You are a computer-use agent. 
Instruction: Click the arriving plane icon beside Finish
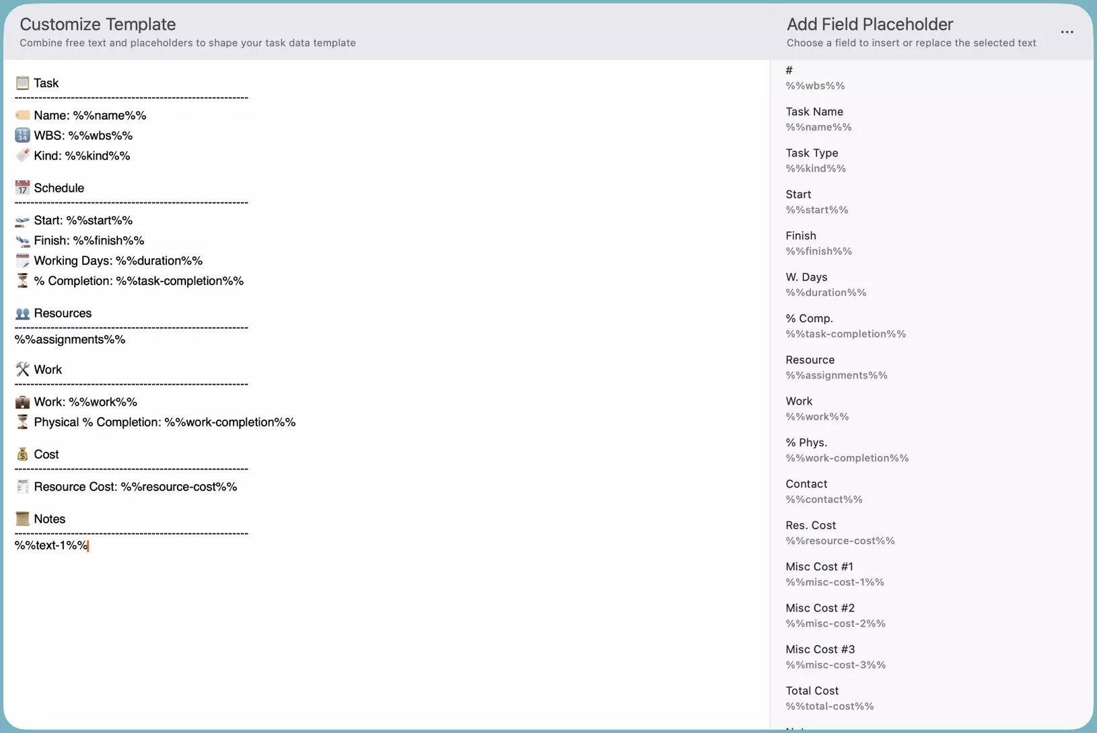point(22,240)
